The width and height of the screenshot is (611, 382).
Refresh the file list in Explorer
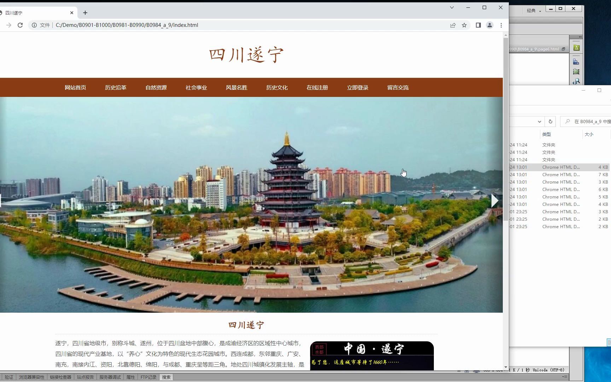click(x=551, y=121)
